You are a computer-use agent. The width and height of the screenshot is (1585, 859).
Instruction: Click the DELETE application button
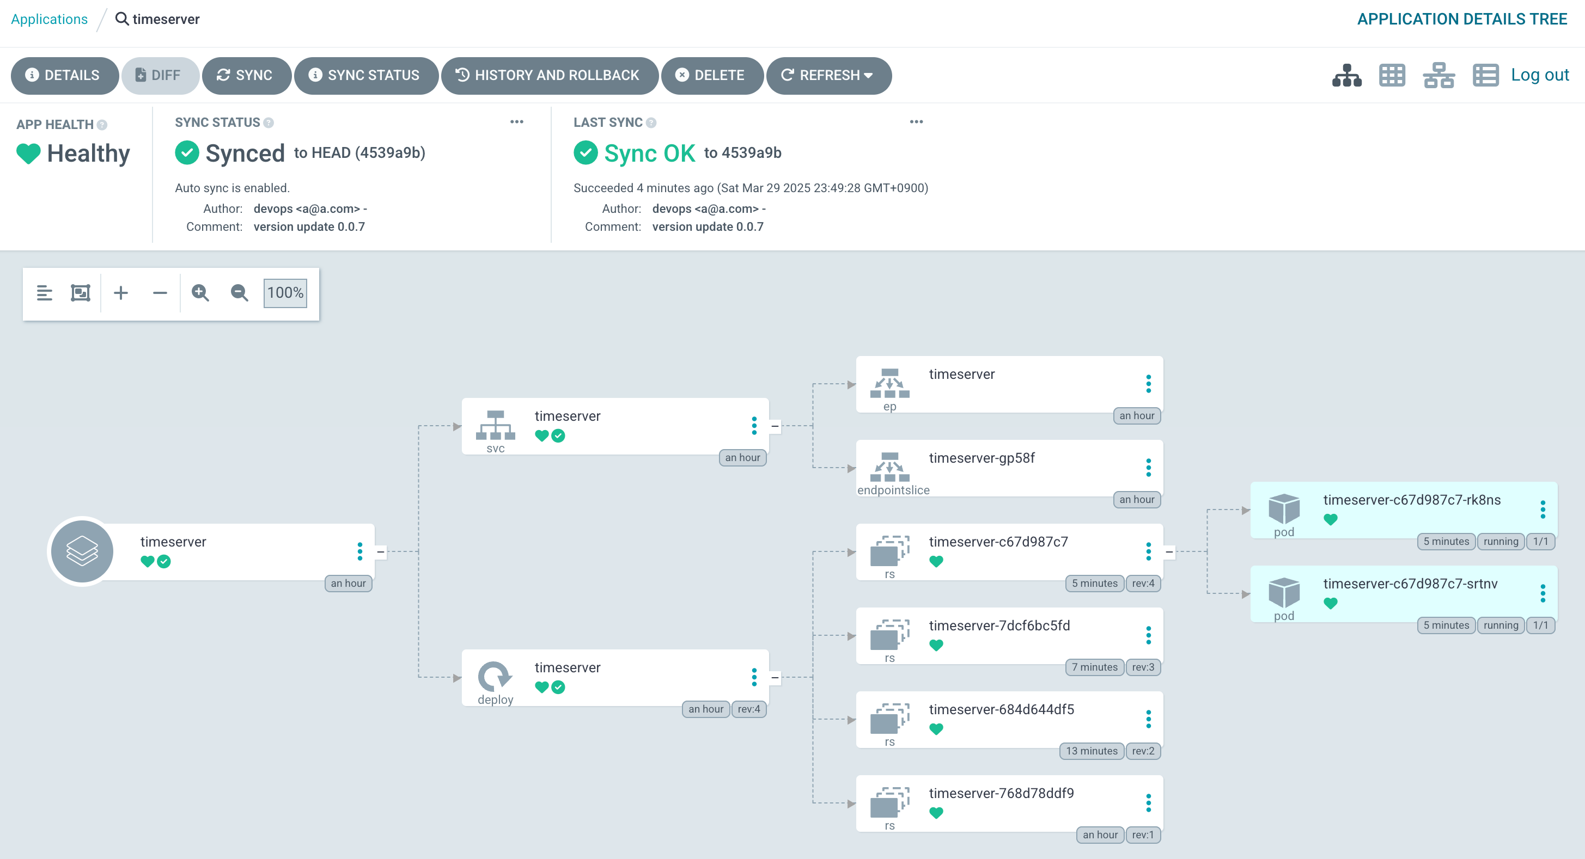point(712,76)
